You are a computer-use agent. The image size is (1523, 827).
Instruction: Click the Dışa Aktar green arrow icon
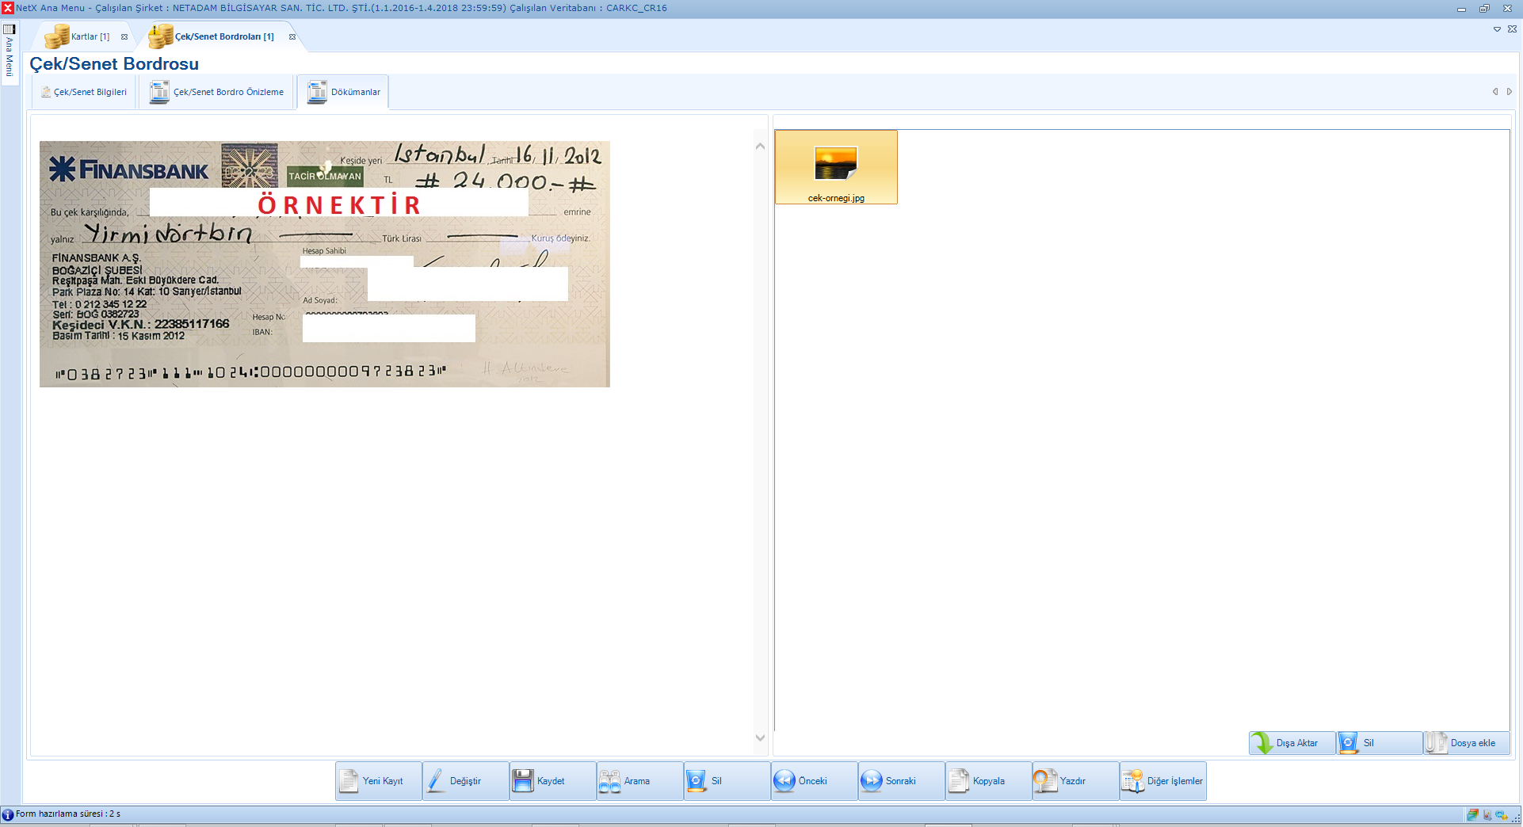point(1262,743)
